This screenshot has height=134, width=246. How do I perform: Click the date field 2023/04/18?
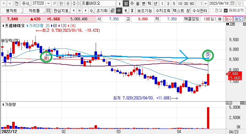[219, 3]
